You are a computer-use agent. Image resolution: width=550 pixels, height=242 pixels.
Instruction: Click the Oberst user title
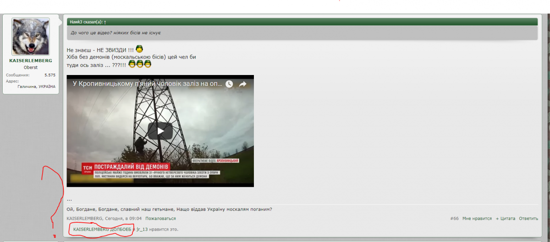click(31, 67)
